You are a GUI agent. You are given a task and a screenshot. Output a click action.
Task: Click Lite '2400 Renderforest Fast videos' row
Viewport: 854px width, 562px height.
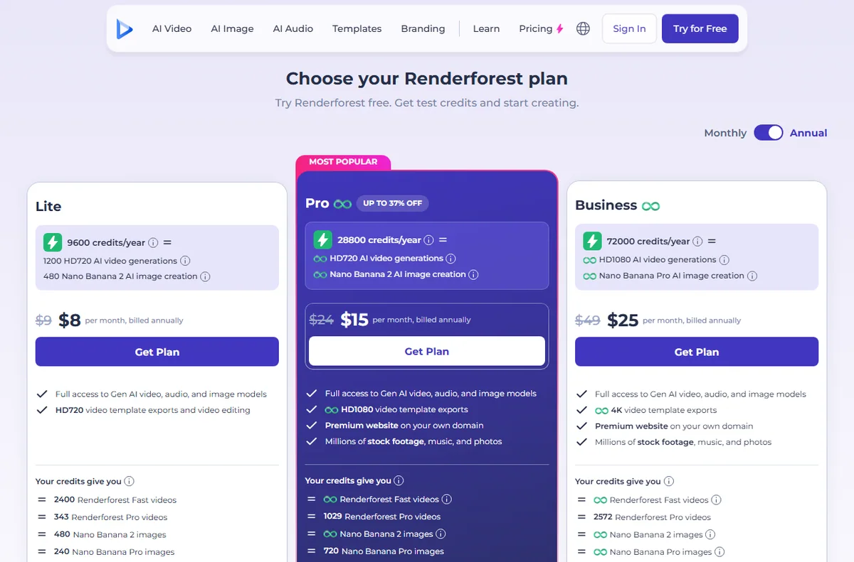115,499
